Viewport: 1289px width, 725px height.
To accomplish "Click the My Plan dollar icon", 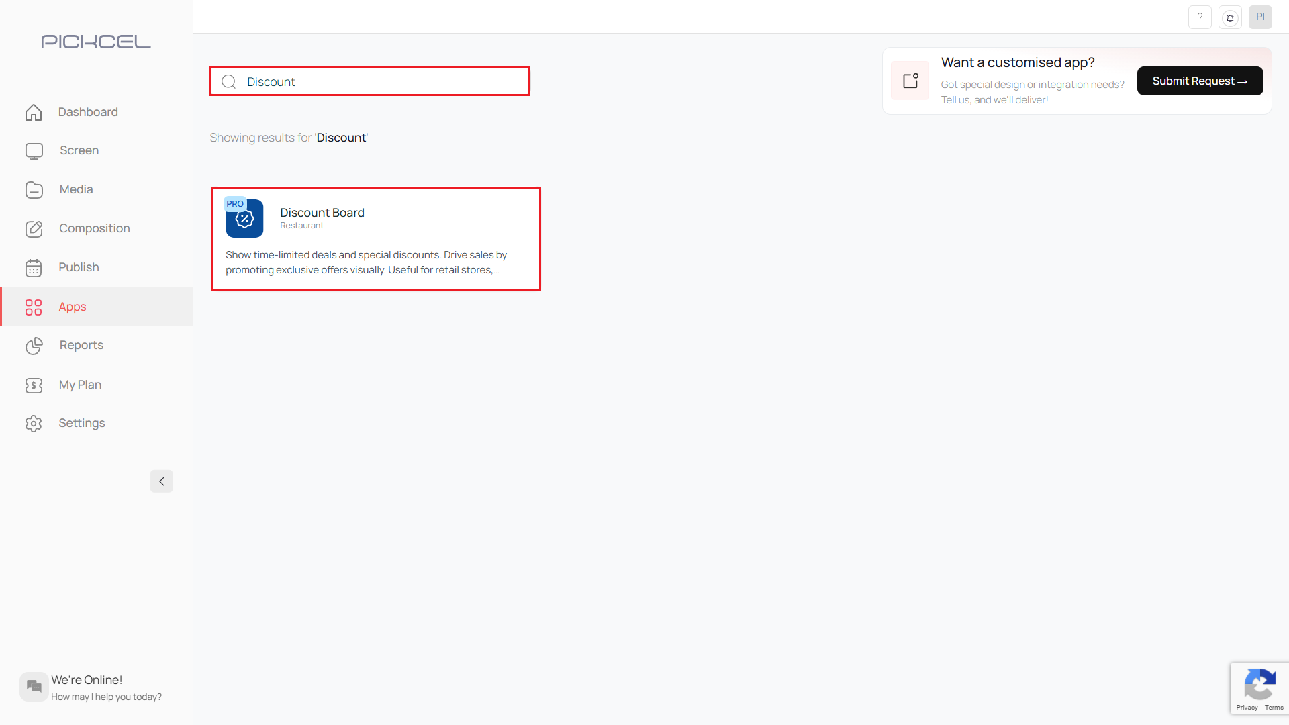I will [x=34, y=385].
